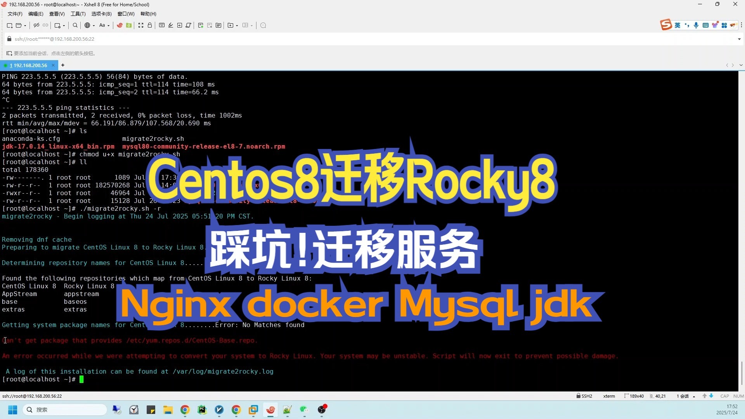This screenshot has width=745, height=419.
Task: Click the Aa font icon
Action: click(102, 26)
